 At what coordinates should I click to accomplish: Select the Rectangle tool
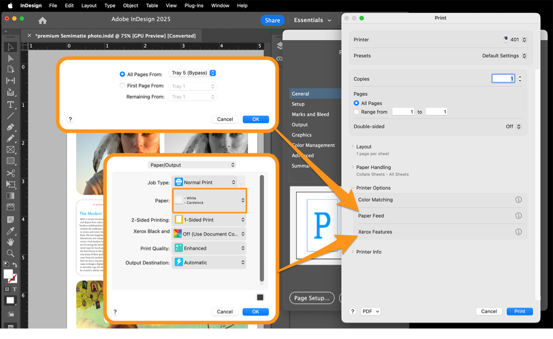point(11,161)
